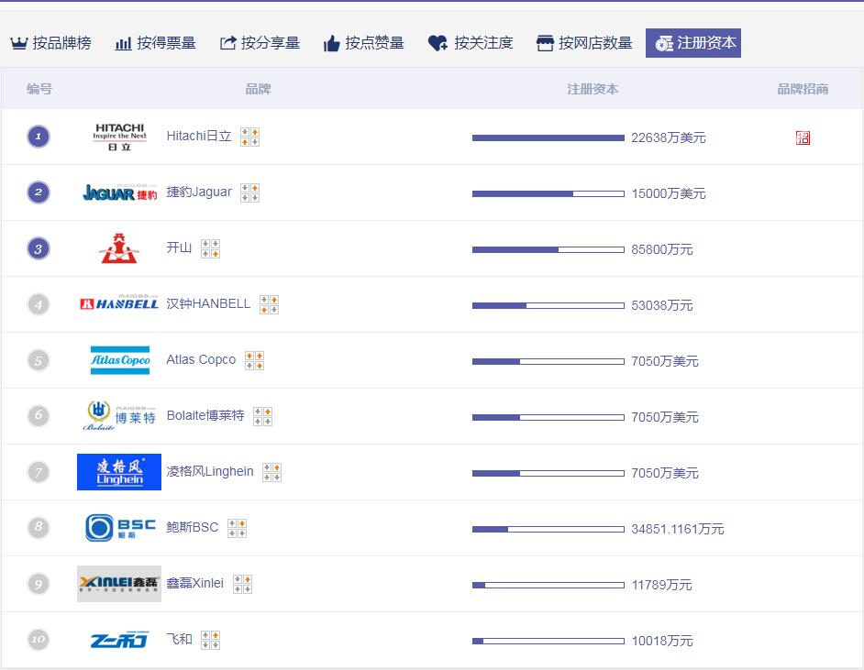
Task: Click the arrows grid icon beside 汉钟HANBELL
Action: pos(270,304)
